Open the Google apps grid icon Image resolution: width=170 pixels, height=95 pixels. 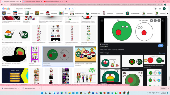pos(160,9)
